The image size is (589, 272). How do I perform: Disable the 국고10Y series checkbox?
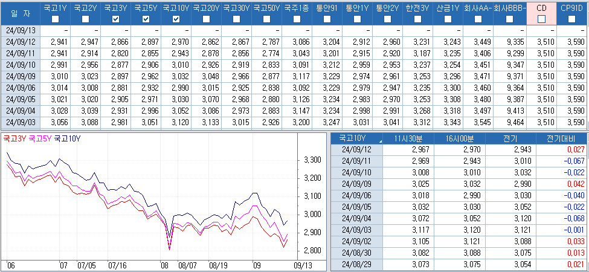point(176,19)
